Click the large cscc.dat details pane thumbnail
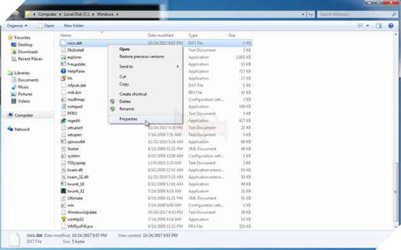 [x=14, y=240]
